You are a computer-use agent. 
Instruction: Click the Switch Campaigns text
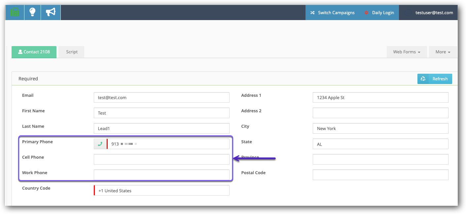click(336, 13)
